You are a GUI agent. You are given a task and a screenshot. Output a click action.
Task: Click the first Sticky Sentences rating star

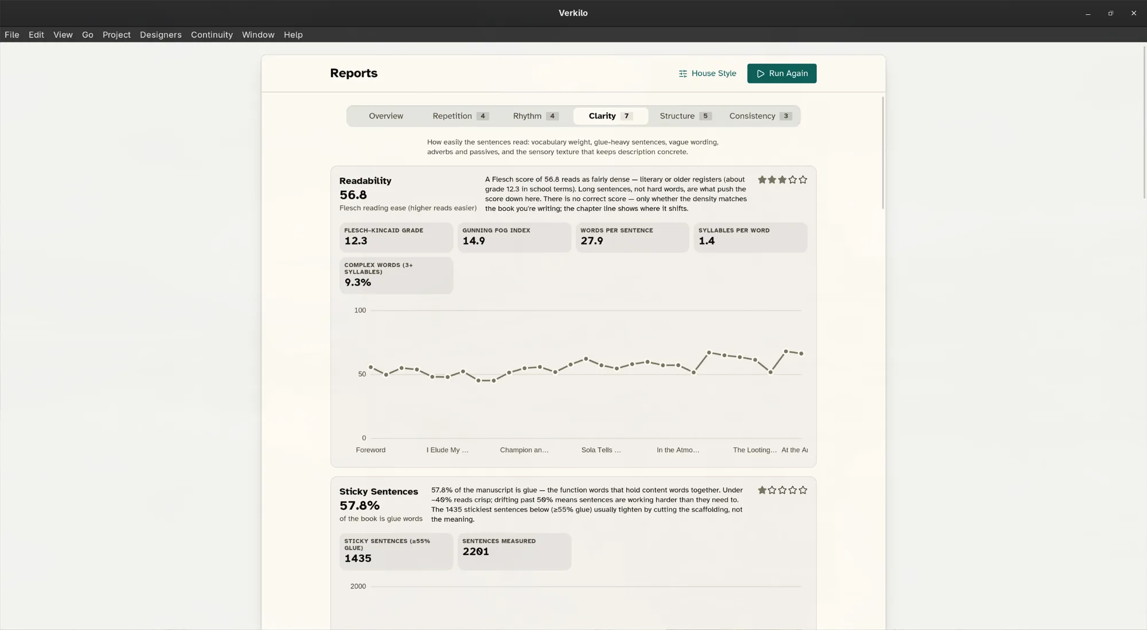point(762,490)
